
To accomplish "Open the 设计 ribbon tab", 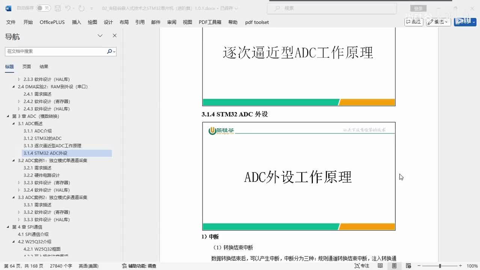I will pyautogui.click(x=108, y=22).
